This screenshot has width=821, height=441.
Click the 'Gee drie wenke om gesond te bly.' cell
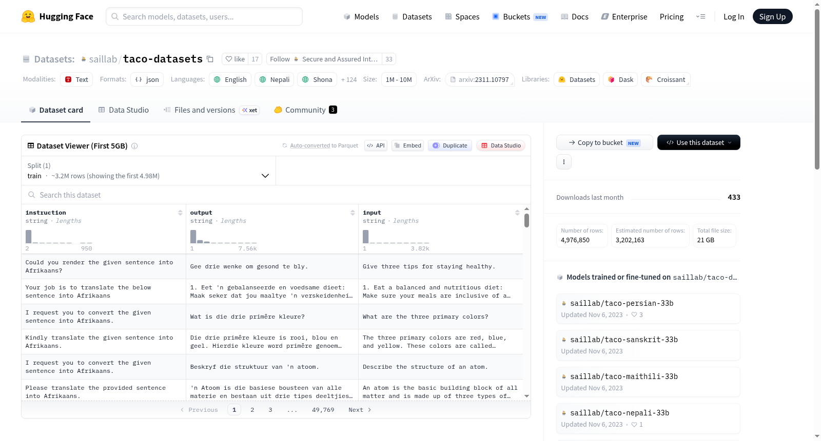click(x=272, y=266)
